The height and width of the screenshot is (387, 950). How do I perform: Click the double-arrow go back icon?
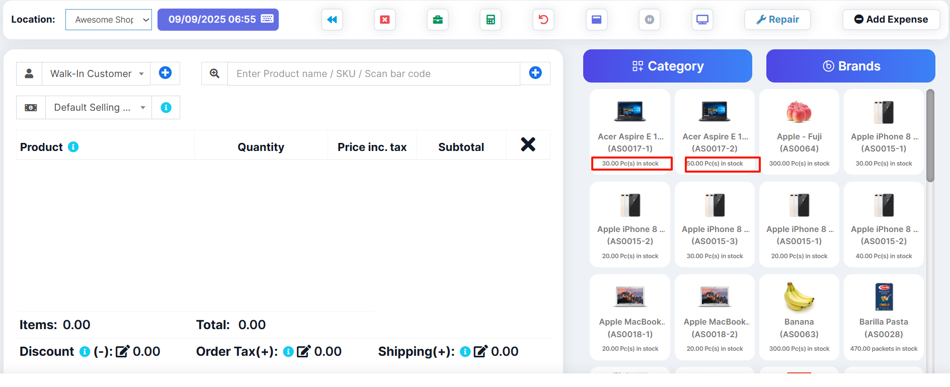coord(332,20)
